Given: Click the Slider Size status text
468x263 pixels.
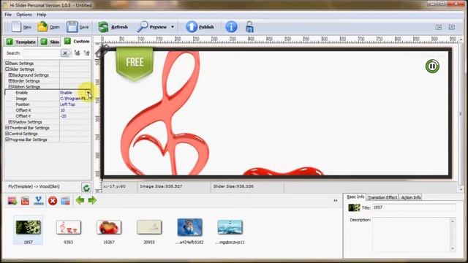Looking at the screenshot, I should pyautogui.click(x=233, y=186).
